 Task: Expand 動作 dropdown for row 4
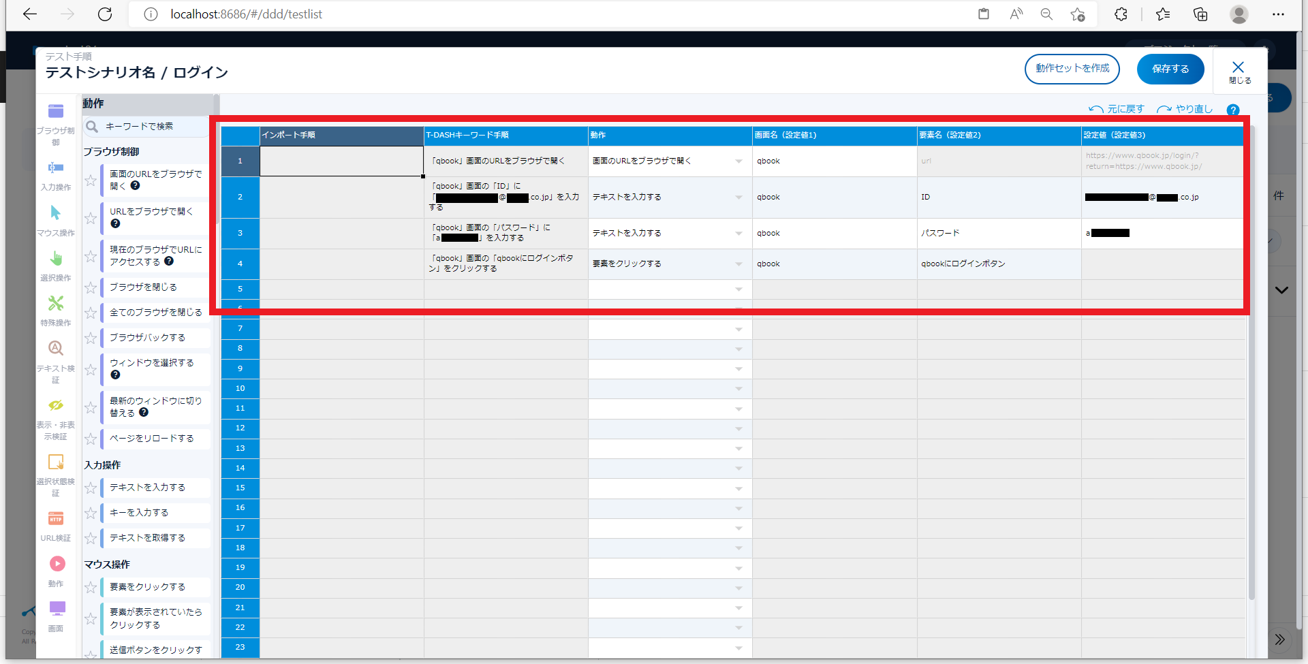coord(738,264)
